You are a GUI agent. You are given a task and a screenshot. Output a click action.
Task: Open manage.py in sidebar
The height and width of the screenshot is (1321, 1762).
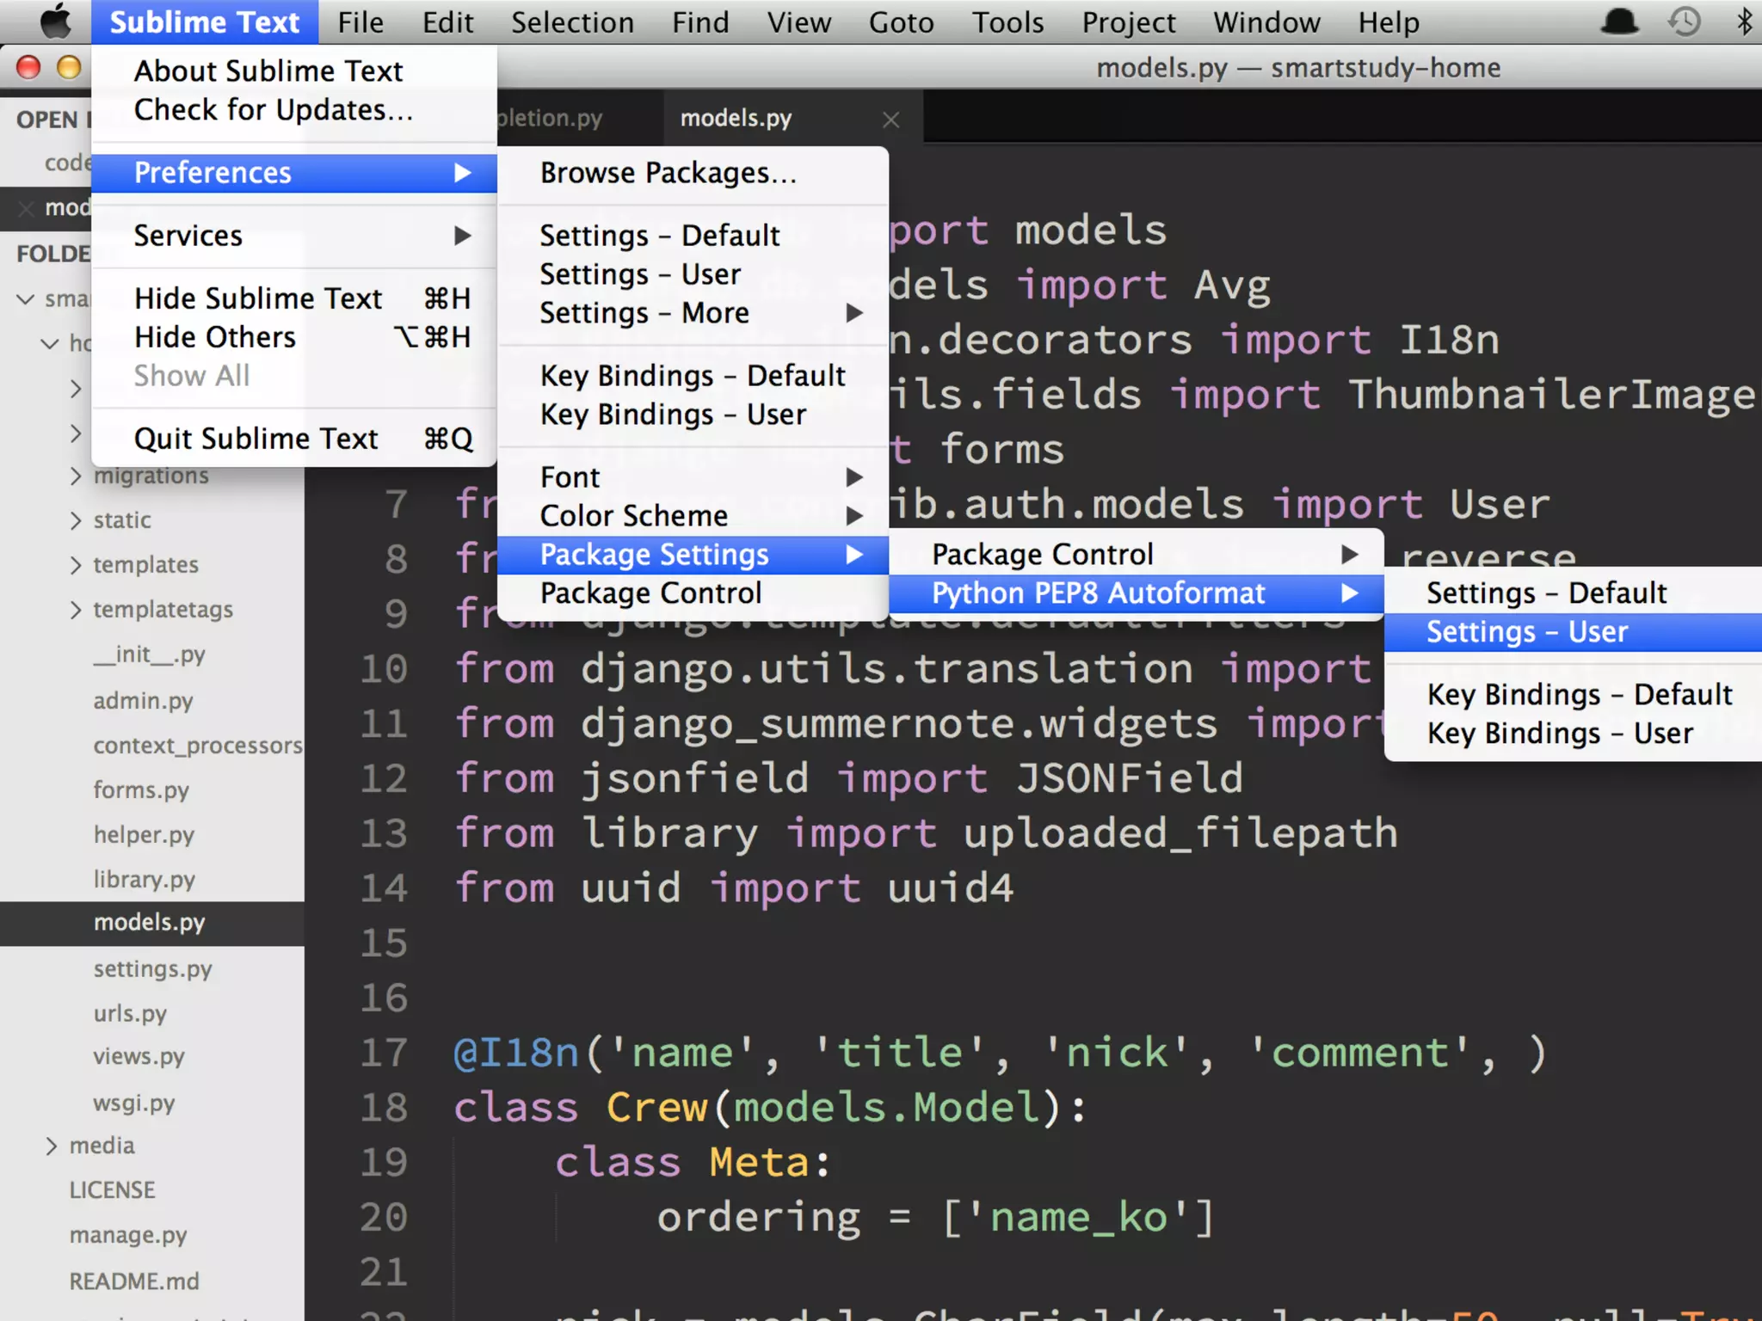[128, 1236]
